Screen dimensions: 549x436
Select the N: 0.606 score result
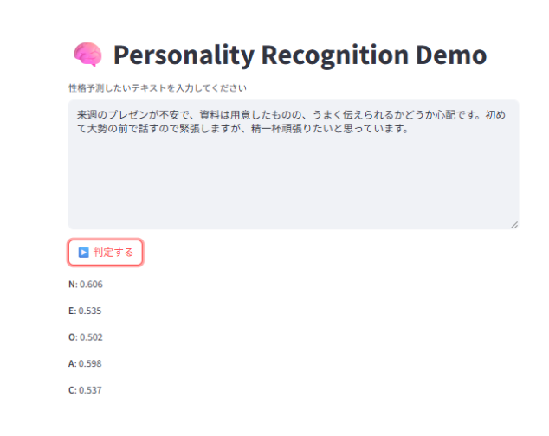(x=86, y=284)
